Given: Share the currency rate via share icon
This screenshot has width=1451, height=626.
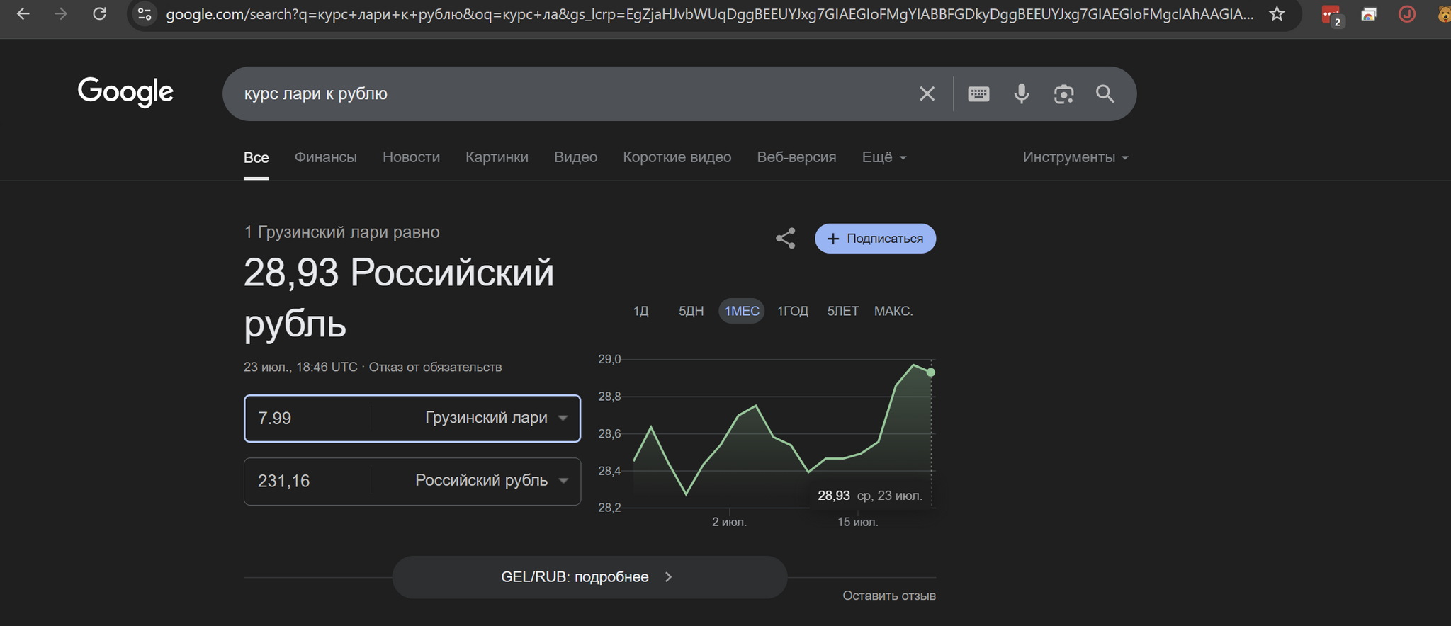Looking at the screenshot, I should [x=785, y=238].
